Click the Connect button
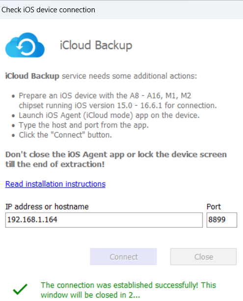Screen dimensions: 243x301 pos(123,257)
